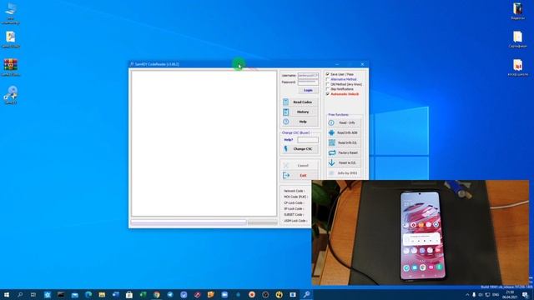534x300 pixels.
Task: Select the top-right desktop icon
Action: (x=517, y=11)
